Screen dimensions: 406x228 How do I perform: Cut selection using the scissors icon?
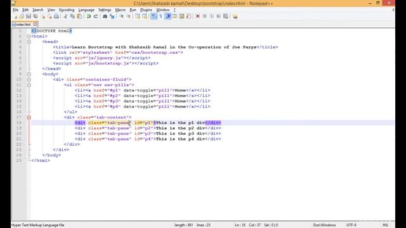tap(65, 16)
